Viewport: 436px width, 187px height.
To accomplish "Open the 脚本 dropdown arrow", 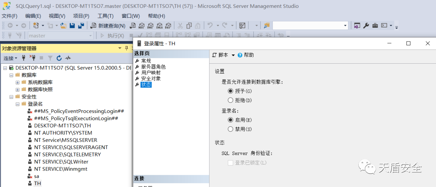I will tap(233, 55).
